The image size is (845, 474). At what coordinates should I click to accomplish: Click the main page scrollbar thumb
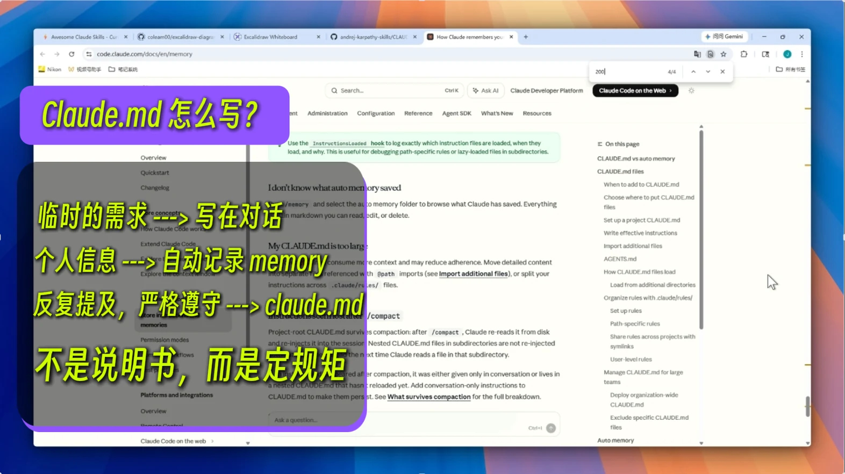point(807,406)
